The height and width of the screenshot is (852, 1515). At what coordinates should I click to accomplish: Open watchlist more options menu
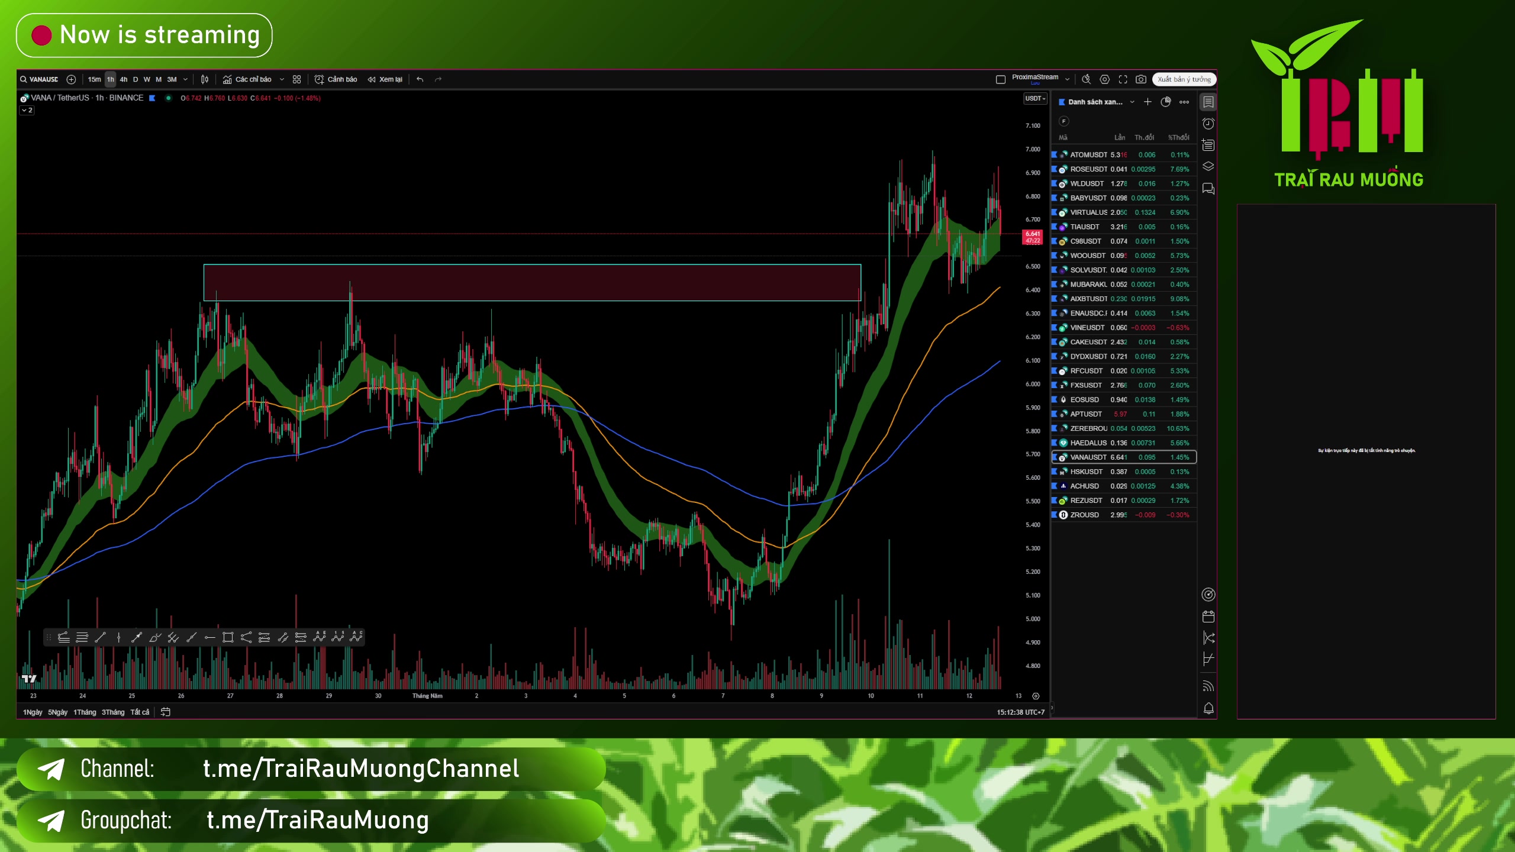(x=1184, y=102)
